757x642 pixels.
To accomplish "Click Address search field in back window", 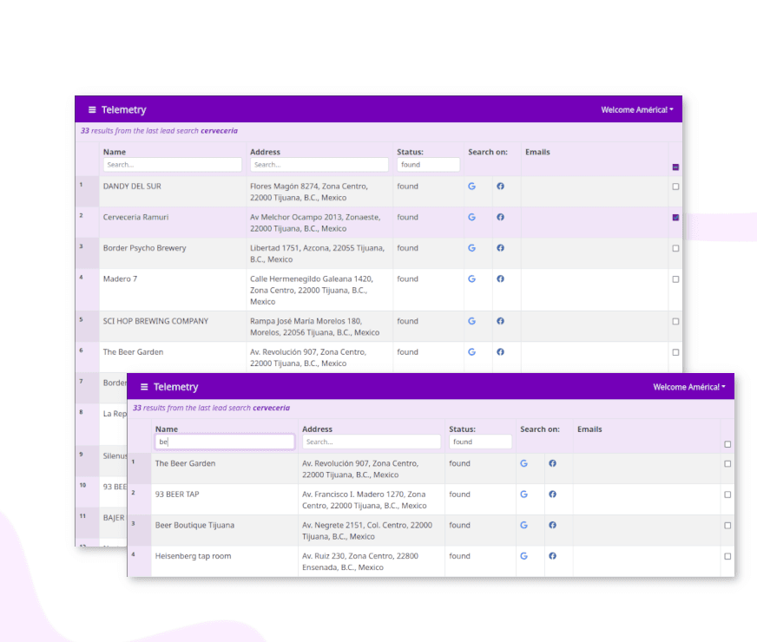I will (x=319, y=165).
